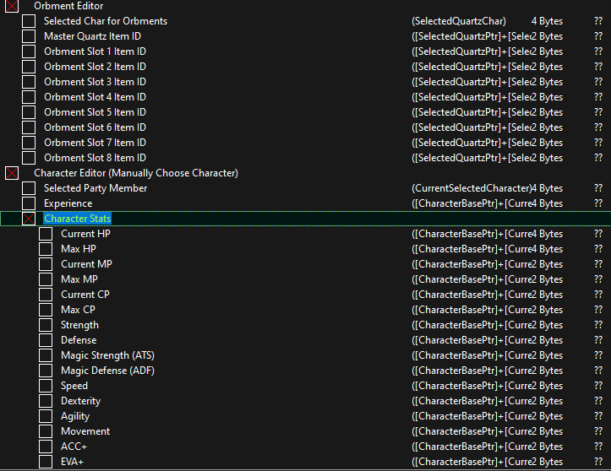Click the Master Quartz Item ID description
The image size is (611, 471).
pos(92,36)
